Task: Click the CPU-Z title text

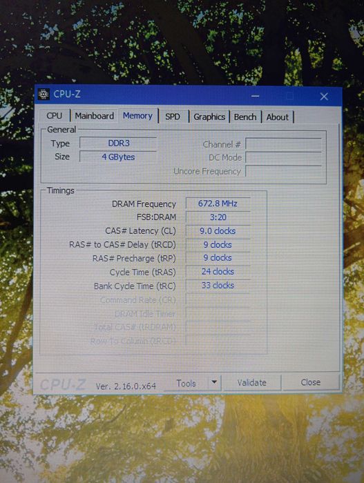Action: click(67, 94)
